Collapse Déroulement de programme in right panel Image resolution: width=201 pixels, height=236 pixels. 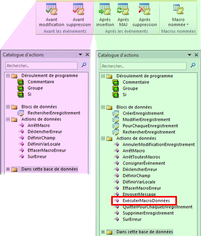[x=103, y=76]
